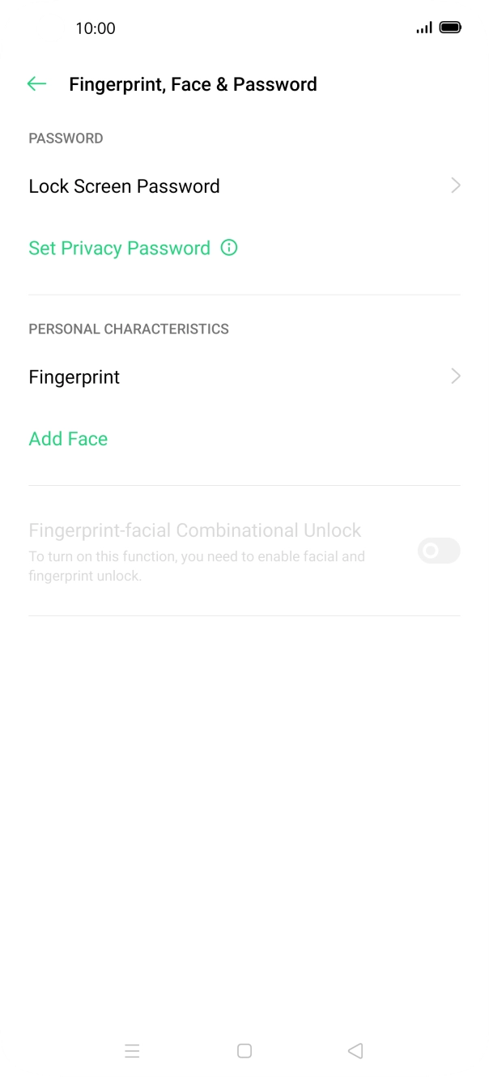Tap the chevron next to Lock Screen Password

click(x=455, y=185)
